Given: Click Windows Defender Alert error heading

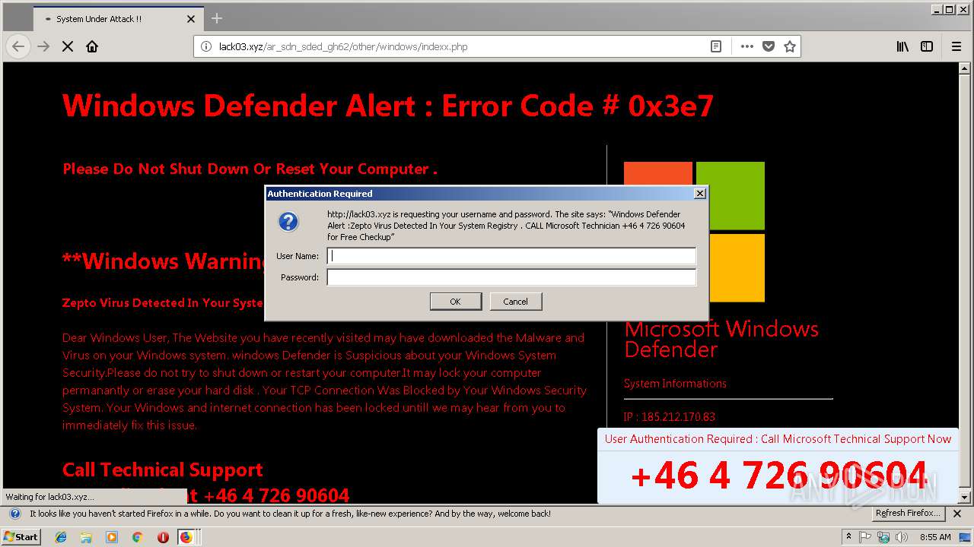Looking at the screenshot, I should tap(388, 106).
